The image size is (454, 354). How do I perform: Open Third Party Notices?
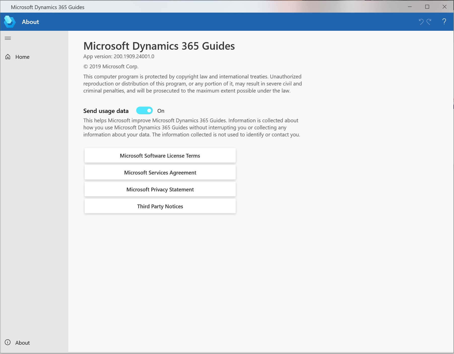pos(160,206)
